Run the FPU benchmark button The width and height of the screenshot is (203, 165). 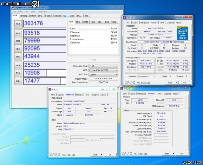tap(18, 41)
